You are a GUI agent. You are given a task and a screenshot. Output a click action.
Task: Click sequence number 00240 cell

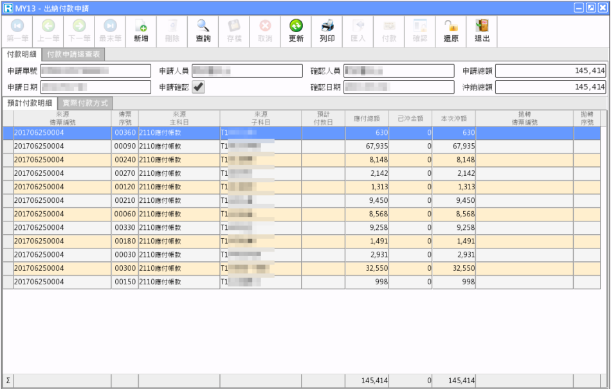pos(125,160)
